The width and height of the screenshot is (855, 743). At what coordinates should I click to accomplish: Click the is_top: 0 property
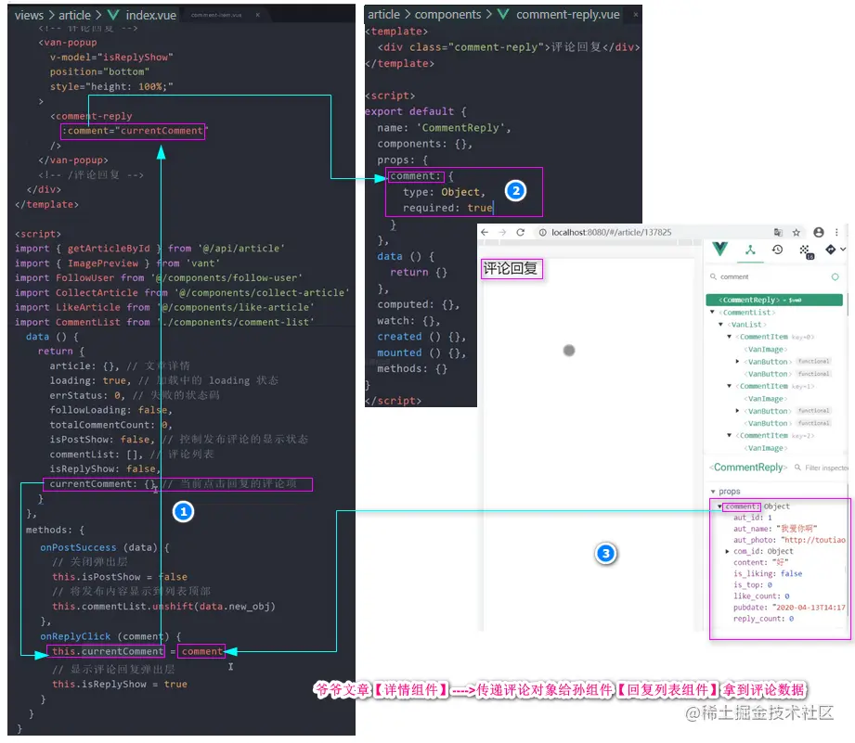[x=753, y=585]
